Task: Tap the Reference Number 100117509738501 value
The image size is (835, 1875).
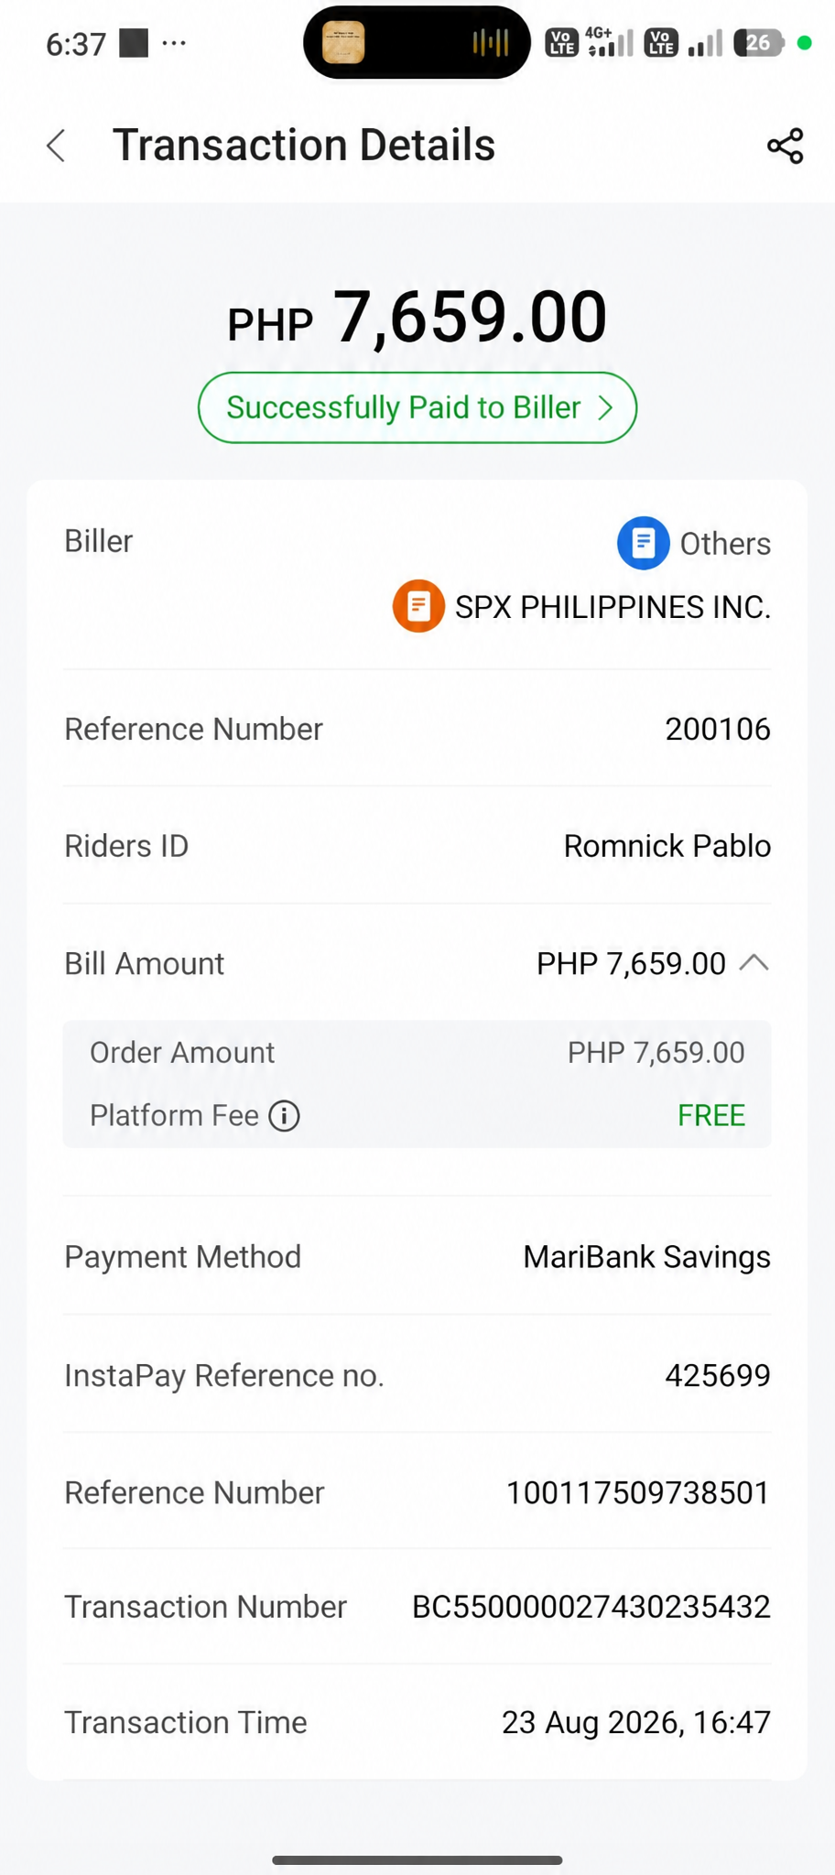Action: pyautogui.click(x=638, y=1493)
